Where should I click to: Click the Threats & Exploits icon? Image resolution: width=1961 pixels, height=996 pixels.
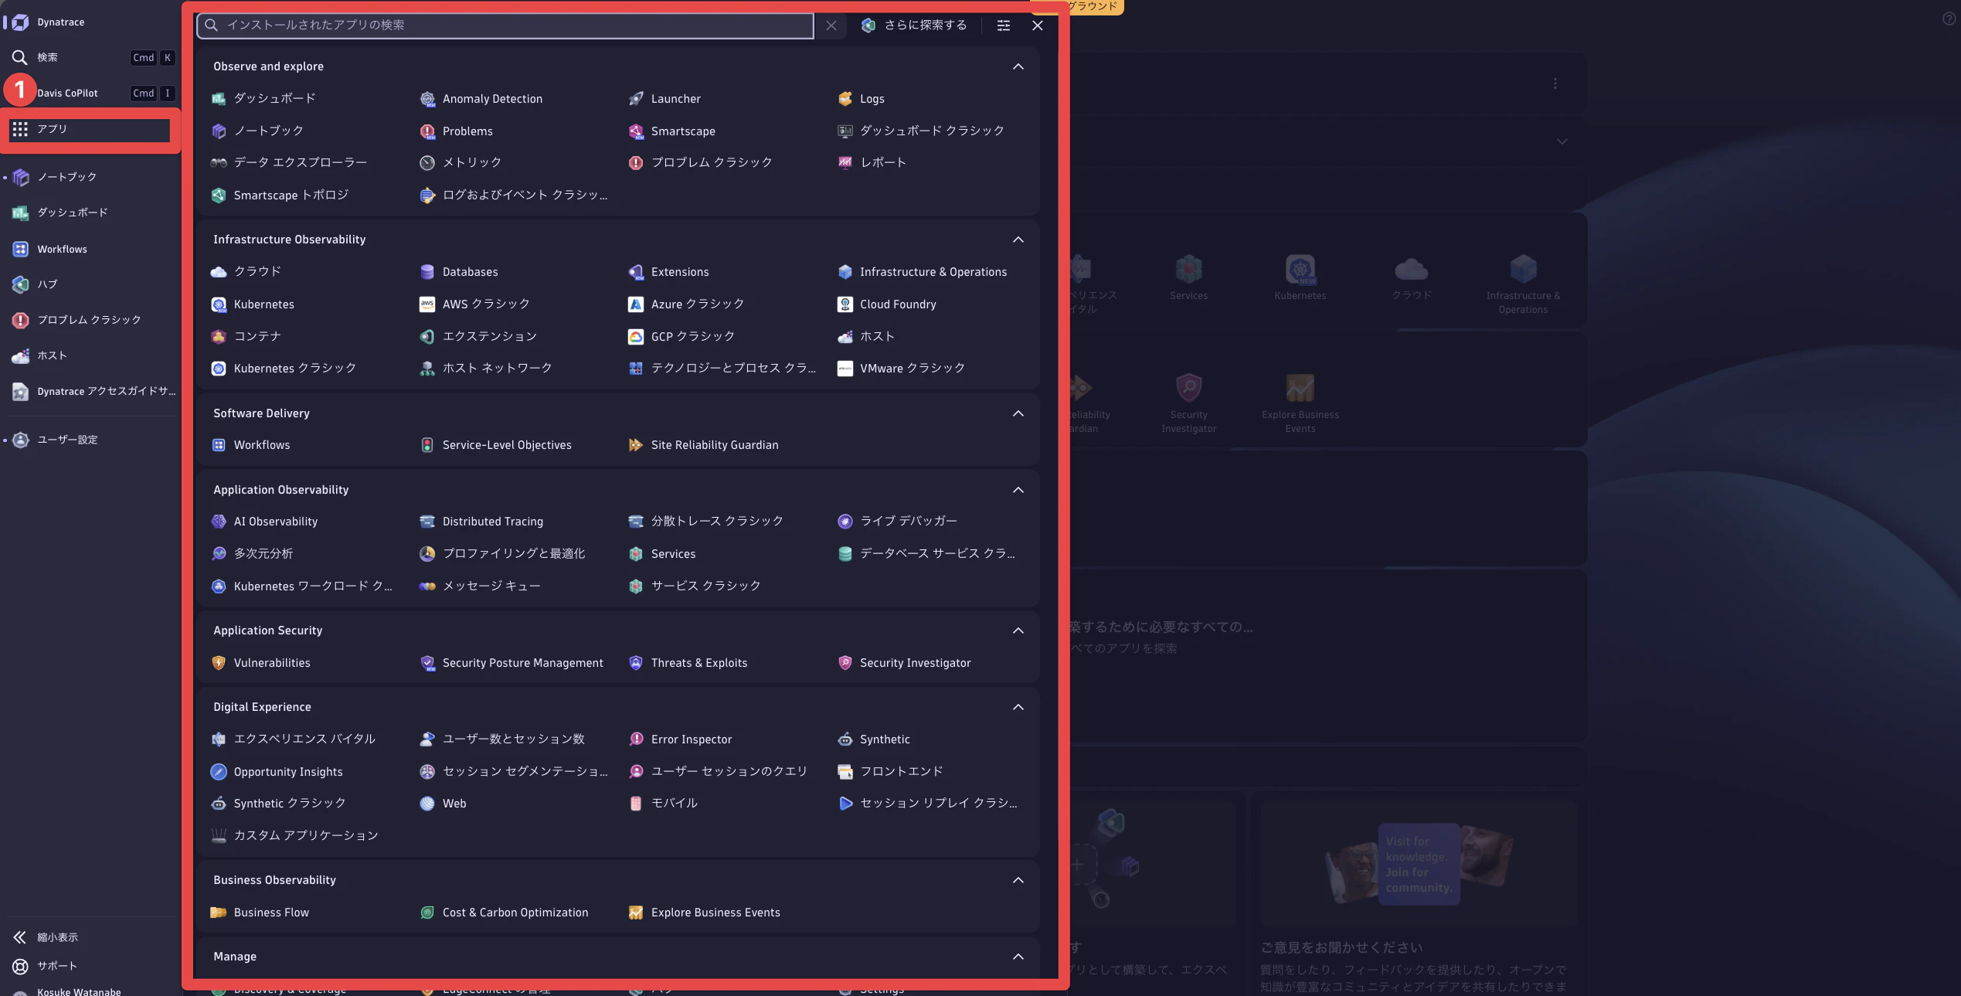pos(636,663)
